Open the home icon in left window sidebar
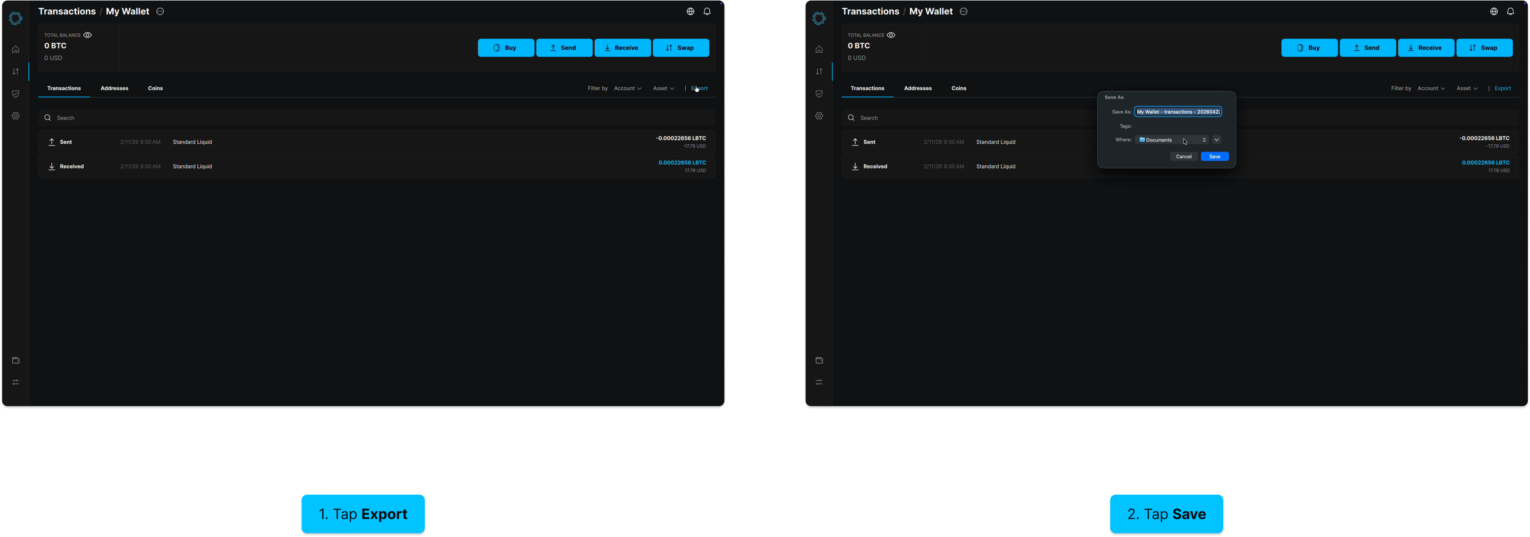This screenshot has height=537, width=1530. coord(16,49)
